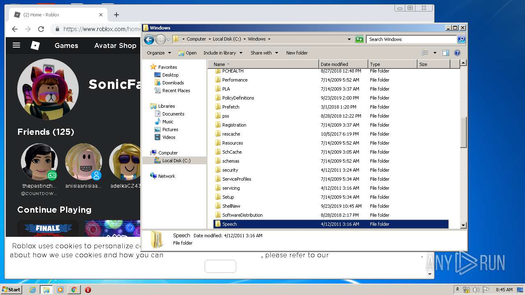Viewport: 525px width, 295px height.
Task: Open Include in library dropdown
Action: [223, 53]
